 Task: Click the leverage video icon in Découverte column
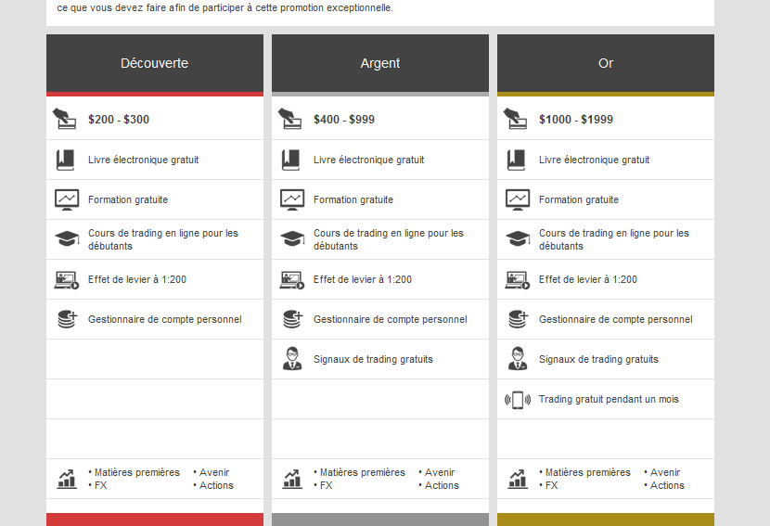(x=66, y=280)
